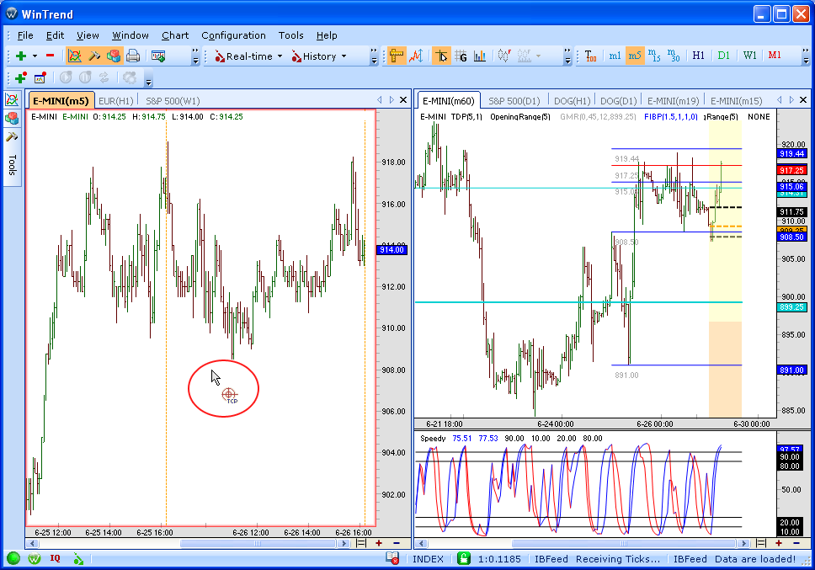Click the left chart horizontal scrollbar thumb
The width and height of the screenshot is (815, 570).
(x=258, y=544)
